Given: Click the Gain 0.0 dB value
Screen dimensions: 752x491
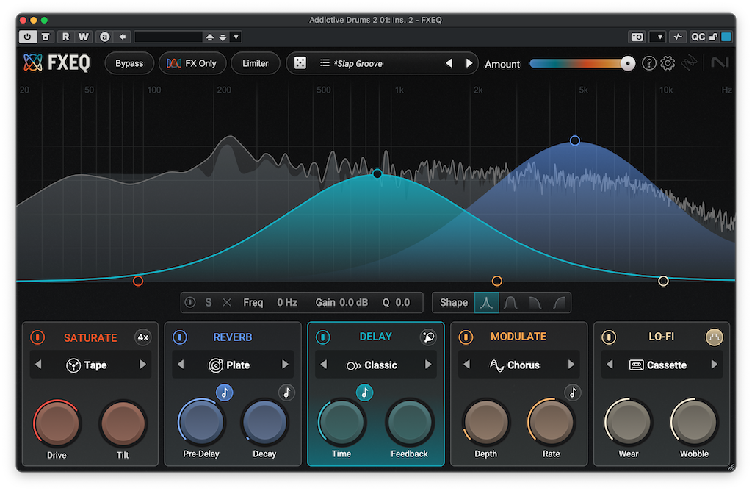Looking at the screenshot, I should pos(353,302).
